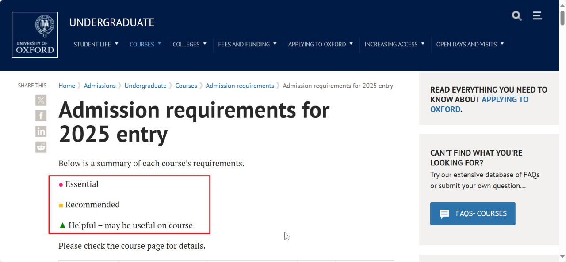Follow the Applying to Oxford sidebar link
Image resolution: width=566 pixels, height=262 pixels.
505,100
